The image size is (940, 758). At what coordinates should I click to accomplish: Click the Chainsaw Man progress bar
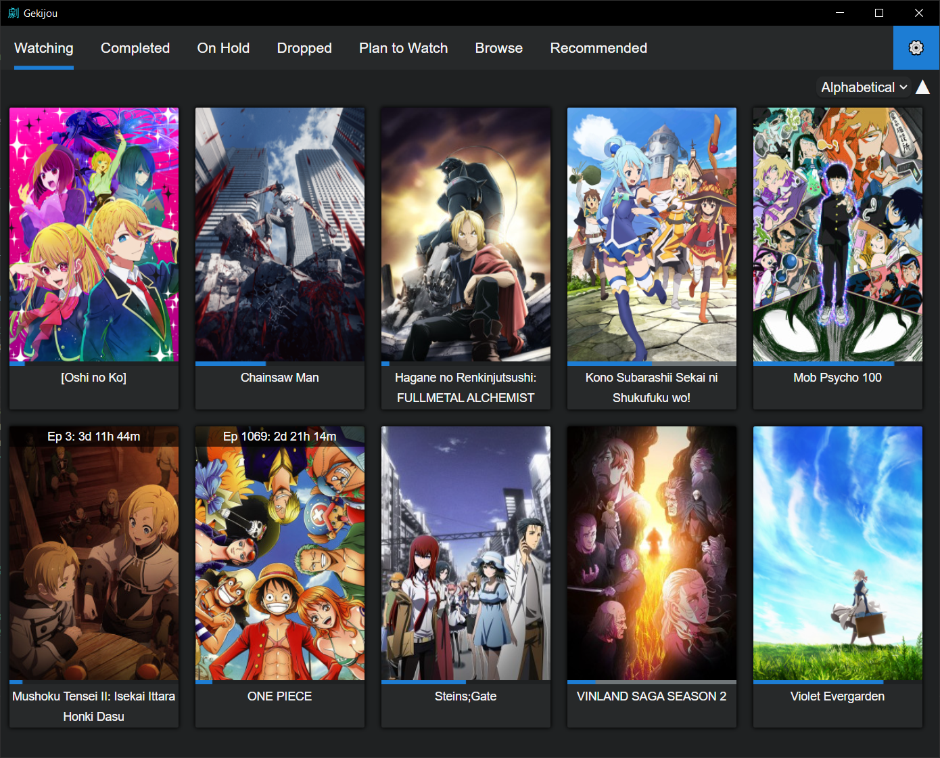pyautogui.click(x=280, y=363)
